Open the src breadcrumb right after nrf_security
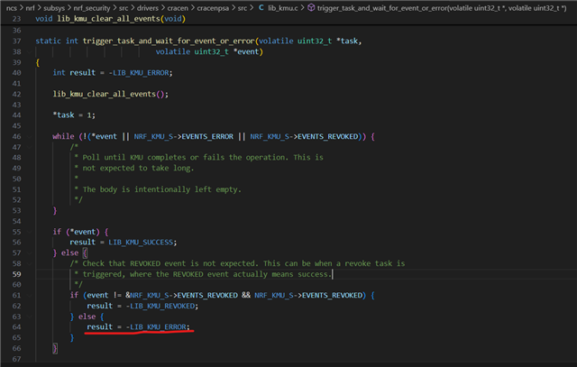This screenshot has width=577, height=367. 124,8
